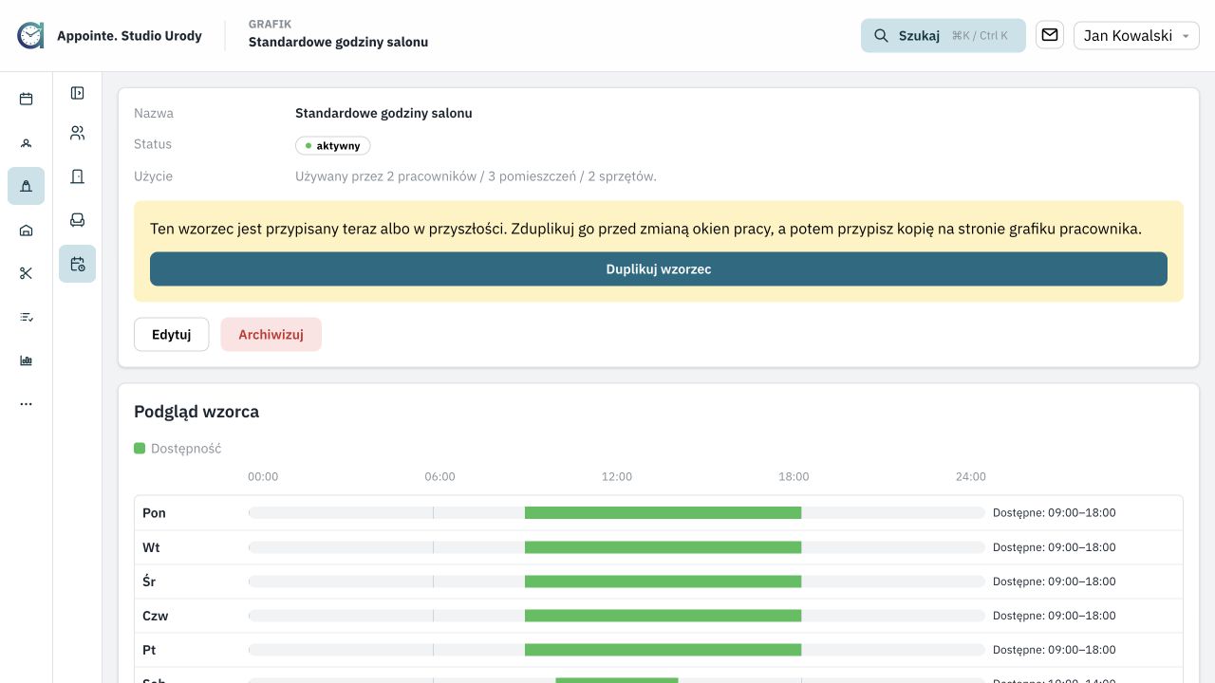Click the Appointe. Studio Urody title link

(x=129, y=35)
